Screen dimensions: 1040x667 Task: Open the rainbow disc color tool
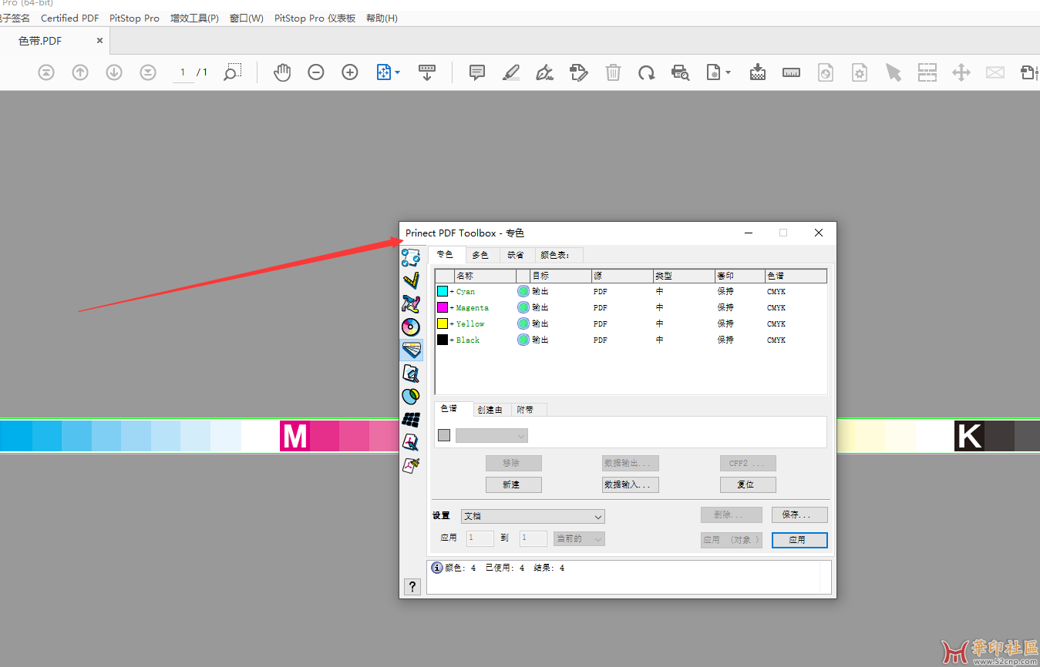click(412, 327)
